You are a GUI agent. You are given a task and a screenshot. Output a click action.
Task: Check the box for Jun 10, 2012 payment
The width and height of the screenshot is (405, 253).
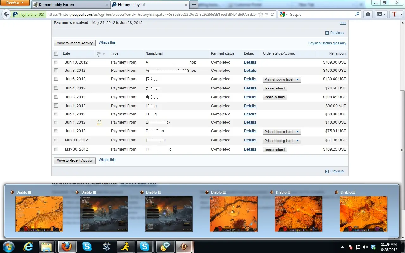click(x=56, y=62)
